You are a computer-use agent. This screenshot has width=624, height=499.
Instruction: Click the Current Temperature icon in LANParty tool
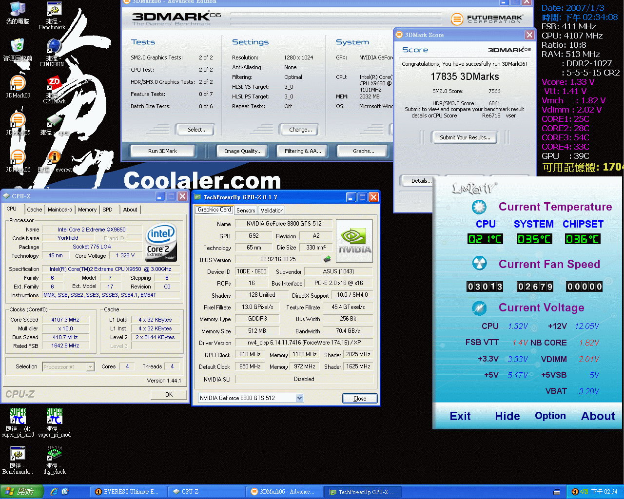click(x=479, y=207)
